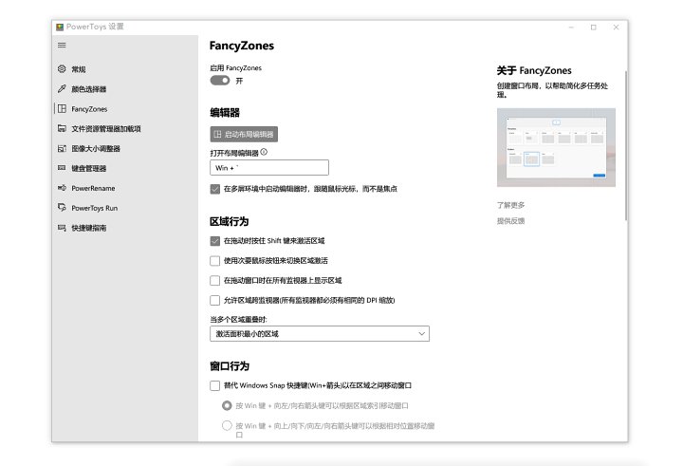The width and height of the screenshot is (683, 466).
Task: Click the Win + ` shortcut input field
Action: click(x=268, y=168)
